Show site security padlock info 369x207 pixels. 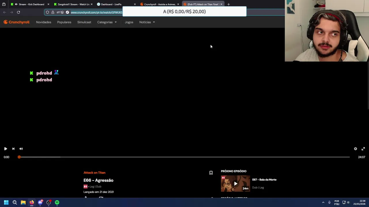[53, 12]
